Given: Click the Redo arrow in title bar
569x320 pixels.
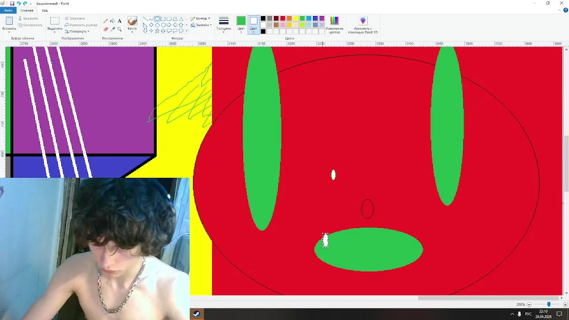Looking at the screenshot, I should [x=25, y=3].
